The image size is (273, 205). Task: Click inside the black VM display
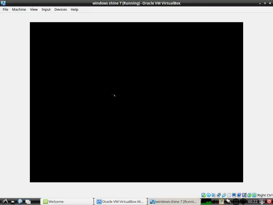(x=136, y=102)
